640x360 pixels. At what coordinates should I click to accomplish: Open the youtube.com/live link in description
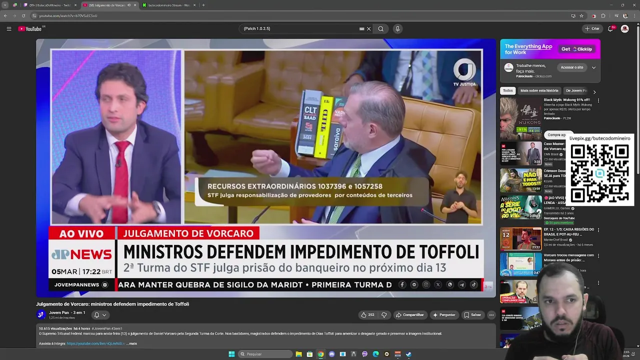(96, 343)
